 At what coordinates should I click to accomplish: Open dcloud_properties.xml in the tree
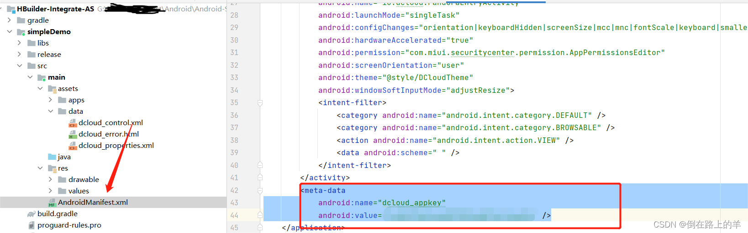click(x=116, y=145)
